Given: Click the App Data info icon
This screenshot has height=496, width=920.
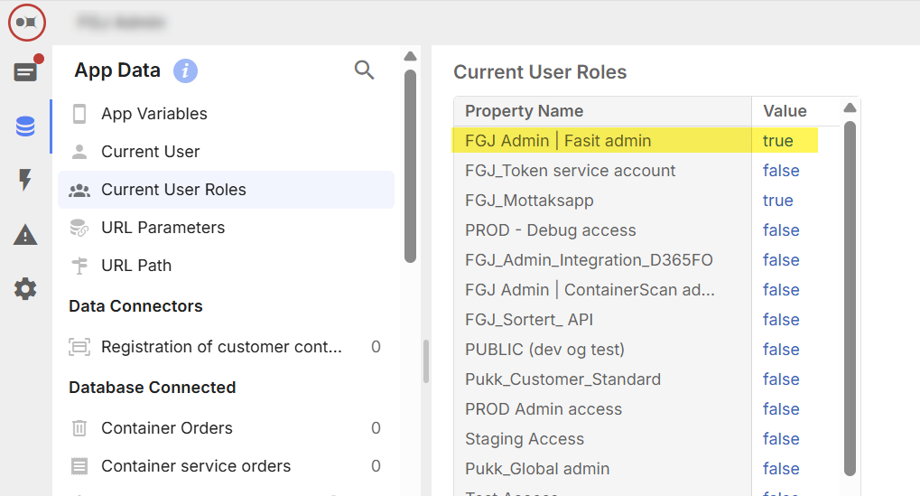Looking at the screenshot, I should point(185,70).
